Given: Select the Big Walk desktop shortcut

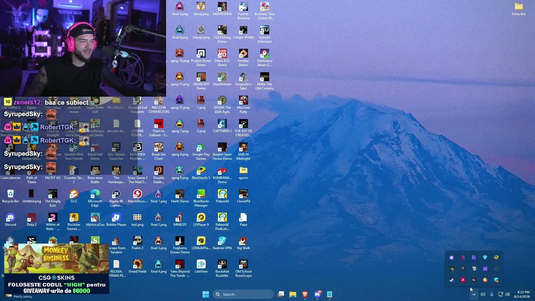Looking at the screenshot, I should [x=244, y=243].
